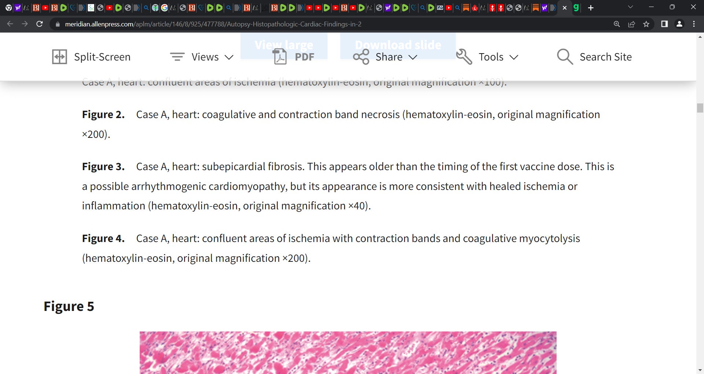Click the scrollbar down arrow
704x374 pixels.
click(700, 370)
